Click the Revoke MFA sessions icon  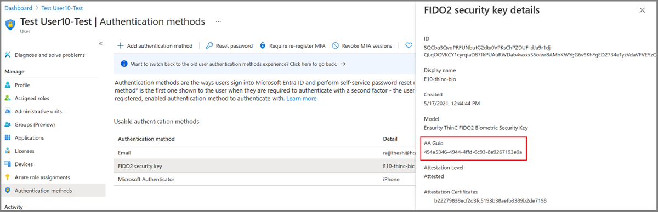pos(336,45)
